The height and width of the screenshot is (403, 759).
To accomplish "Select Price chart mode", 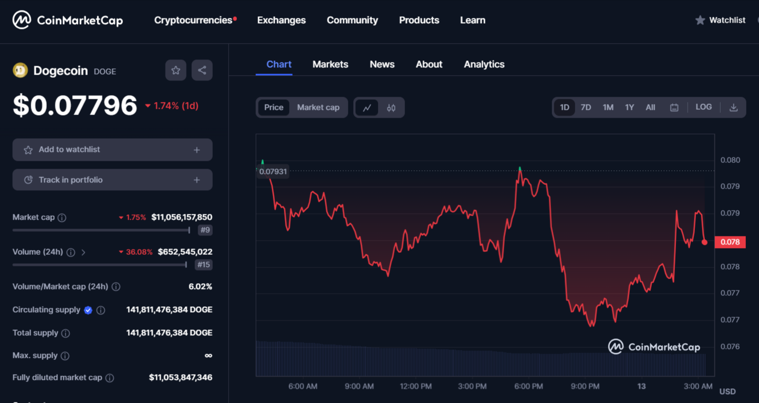I will point(274,107).
